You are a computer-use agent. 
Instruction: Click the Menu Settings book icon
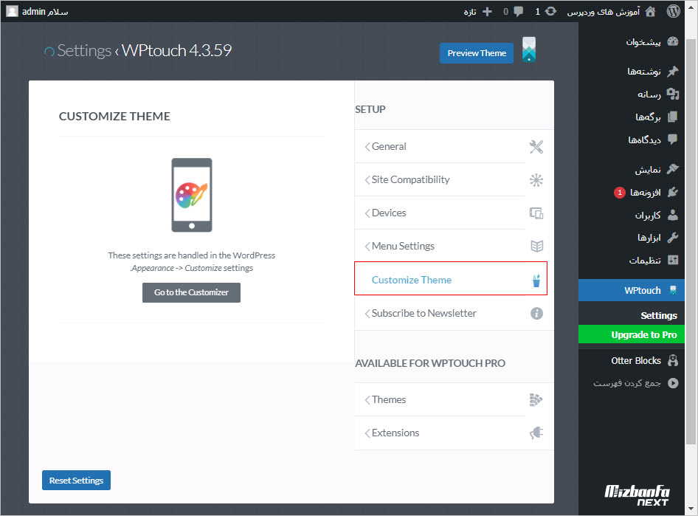(x=536, y=247)
